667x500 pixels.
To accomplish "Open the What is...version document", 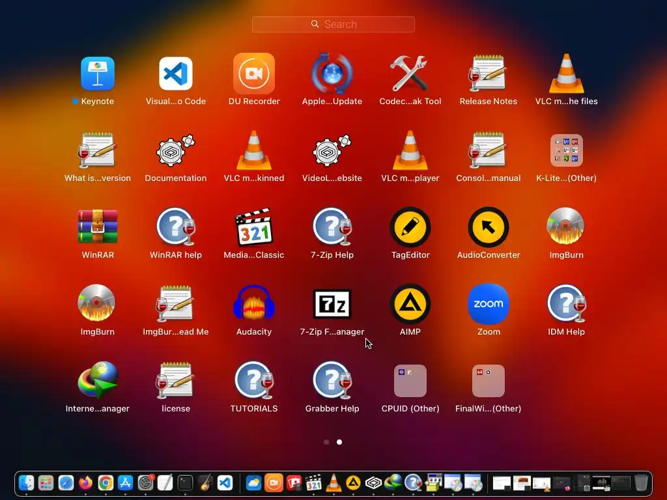I will 98,150.
